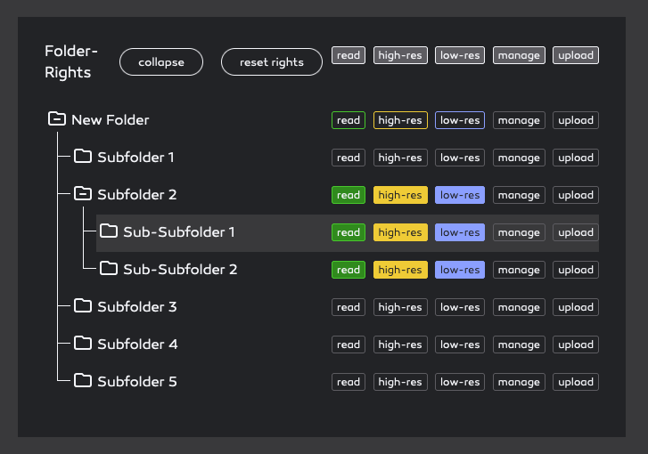Enable low-res right for Subfolder 4

pos(460,345)
